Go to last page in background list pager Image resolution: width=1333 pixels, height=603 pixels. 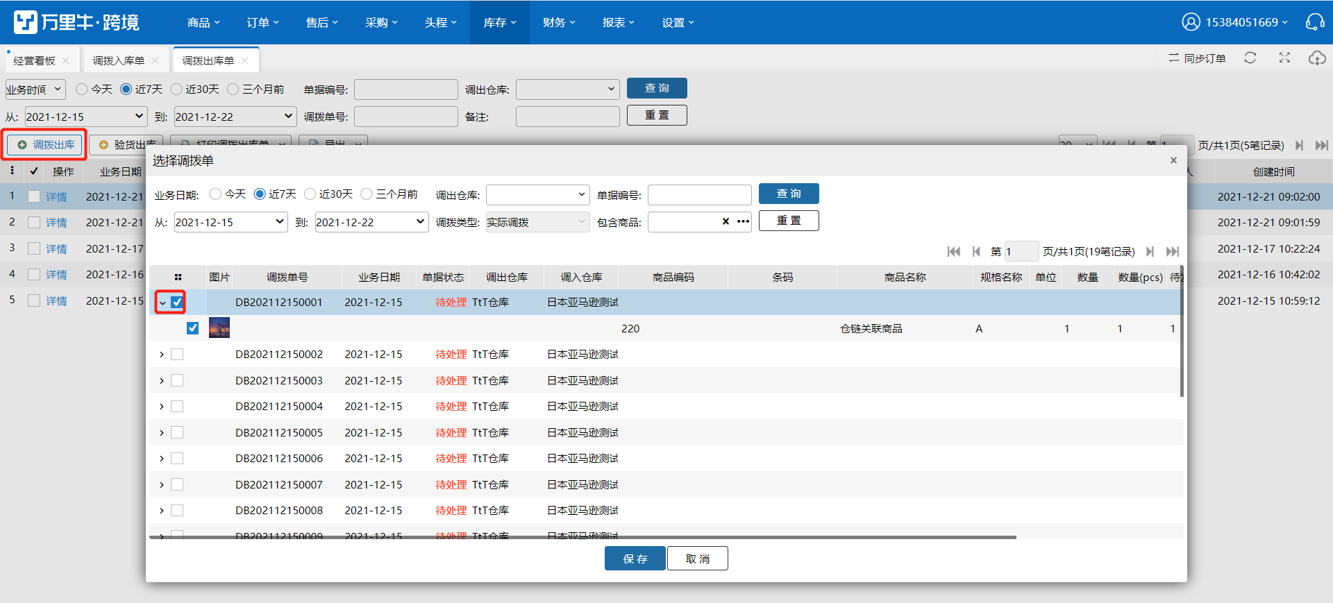[x=1322, y=145]
